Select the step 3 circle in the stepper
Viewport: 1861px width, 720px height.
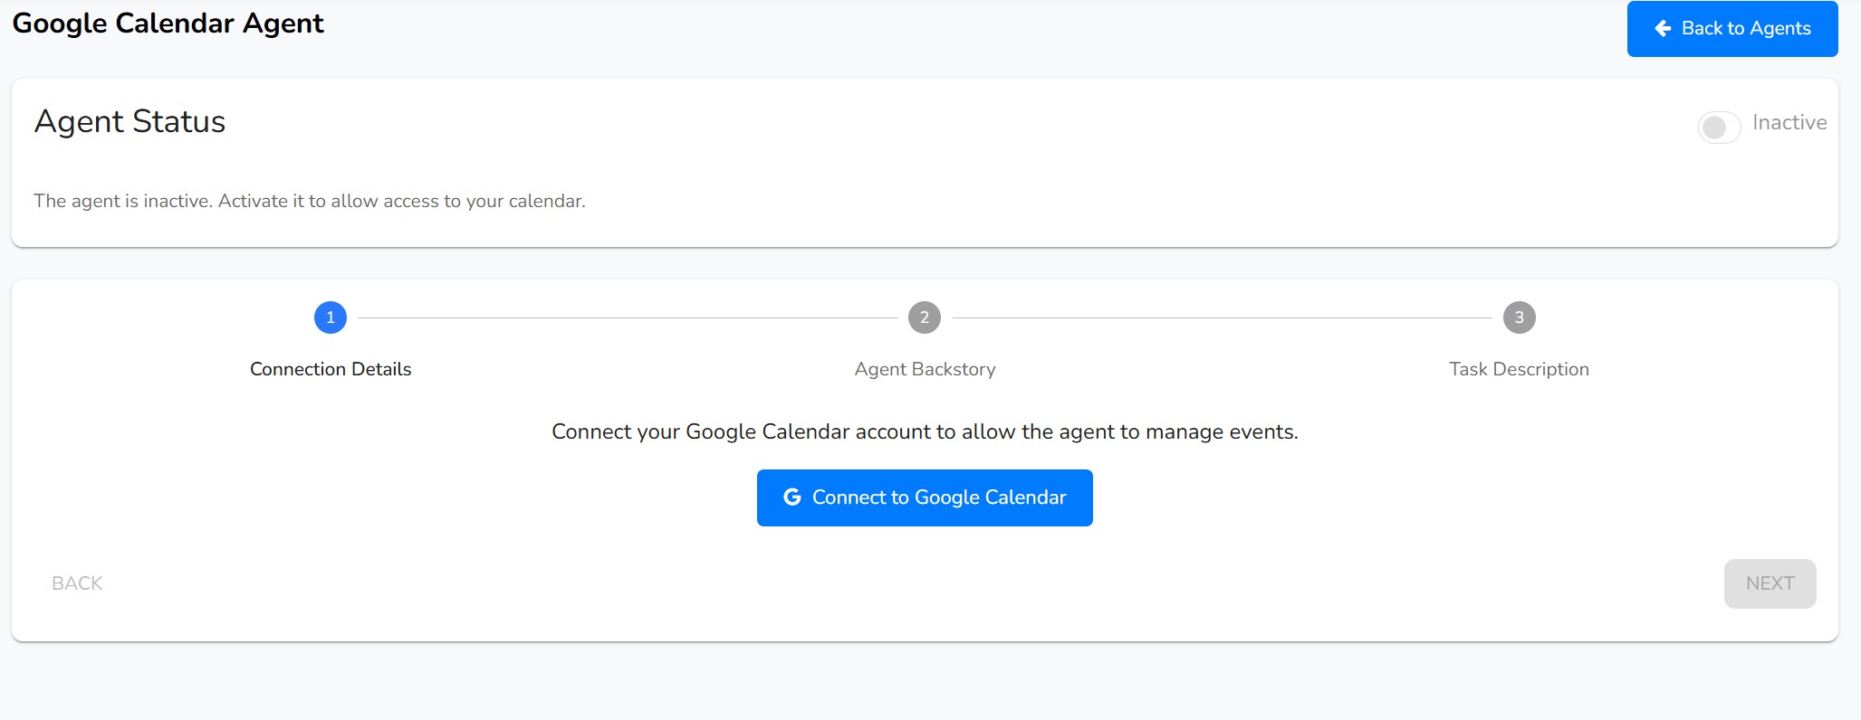tap(1519, 317)
